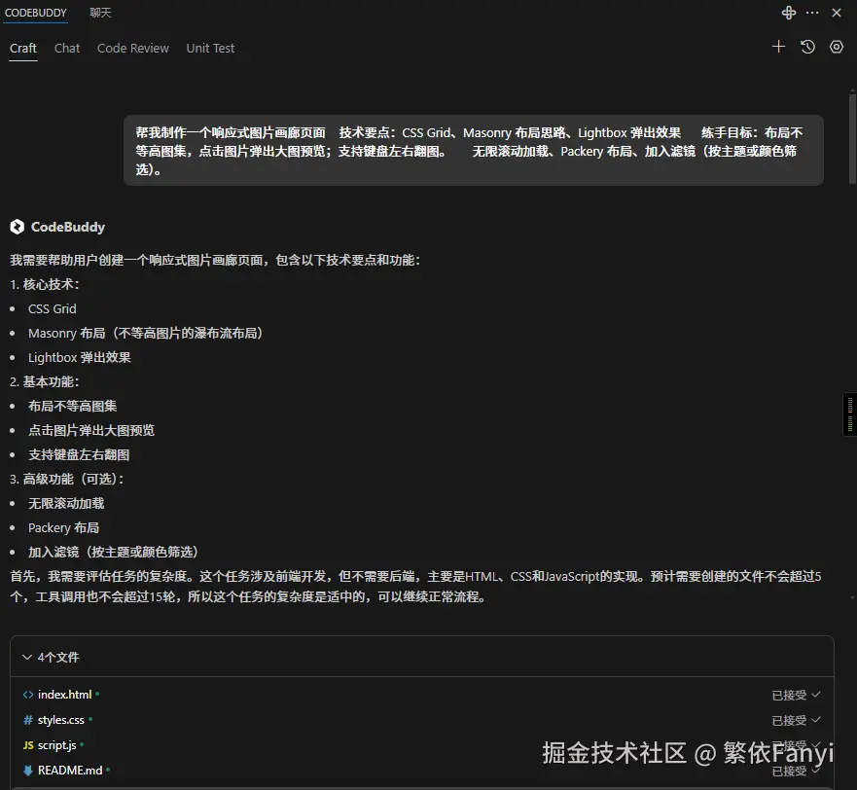This screenshot has height=790, width=857.
Task: Switch to the Craft tab
Action: pyautogui.click(x=23, y=48)
